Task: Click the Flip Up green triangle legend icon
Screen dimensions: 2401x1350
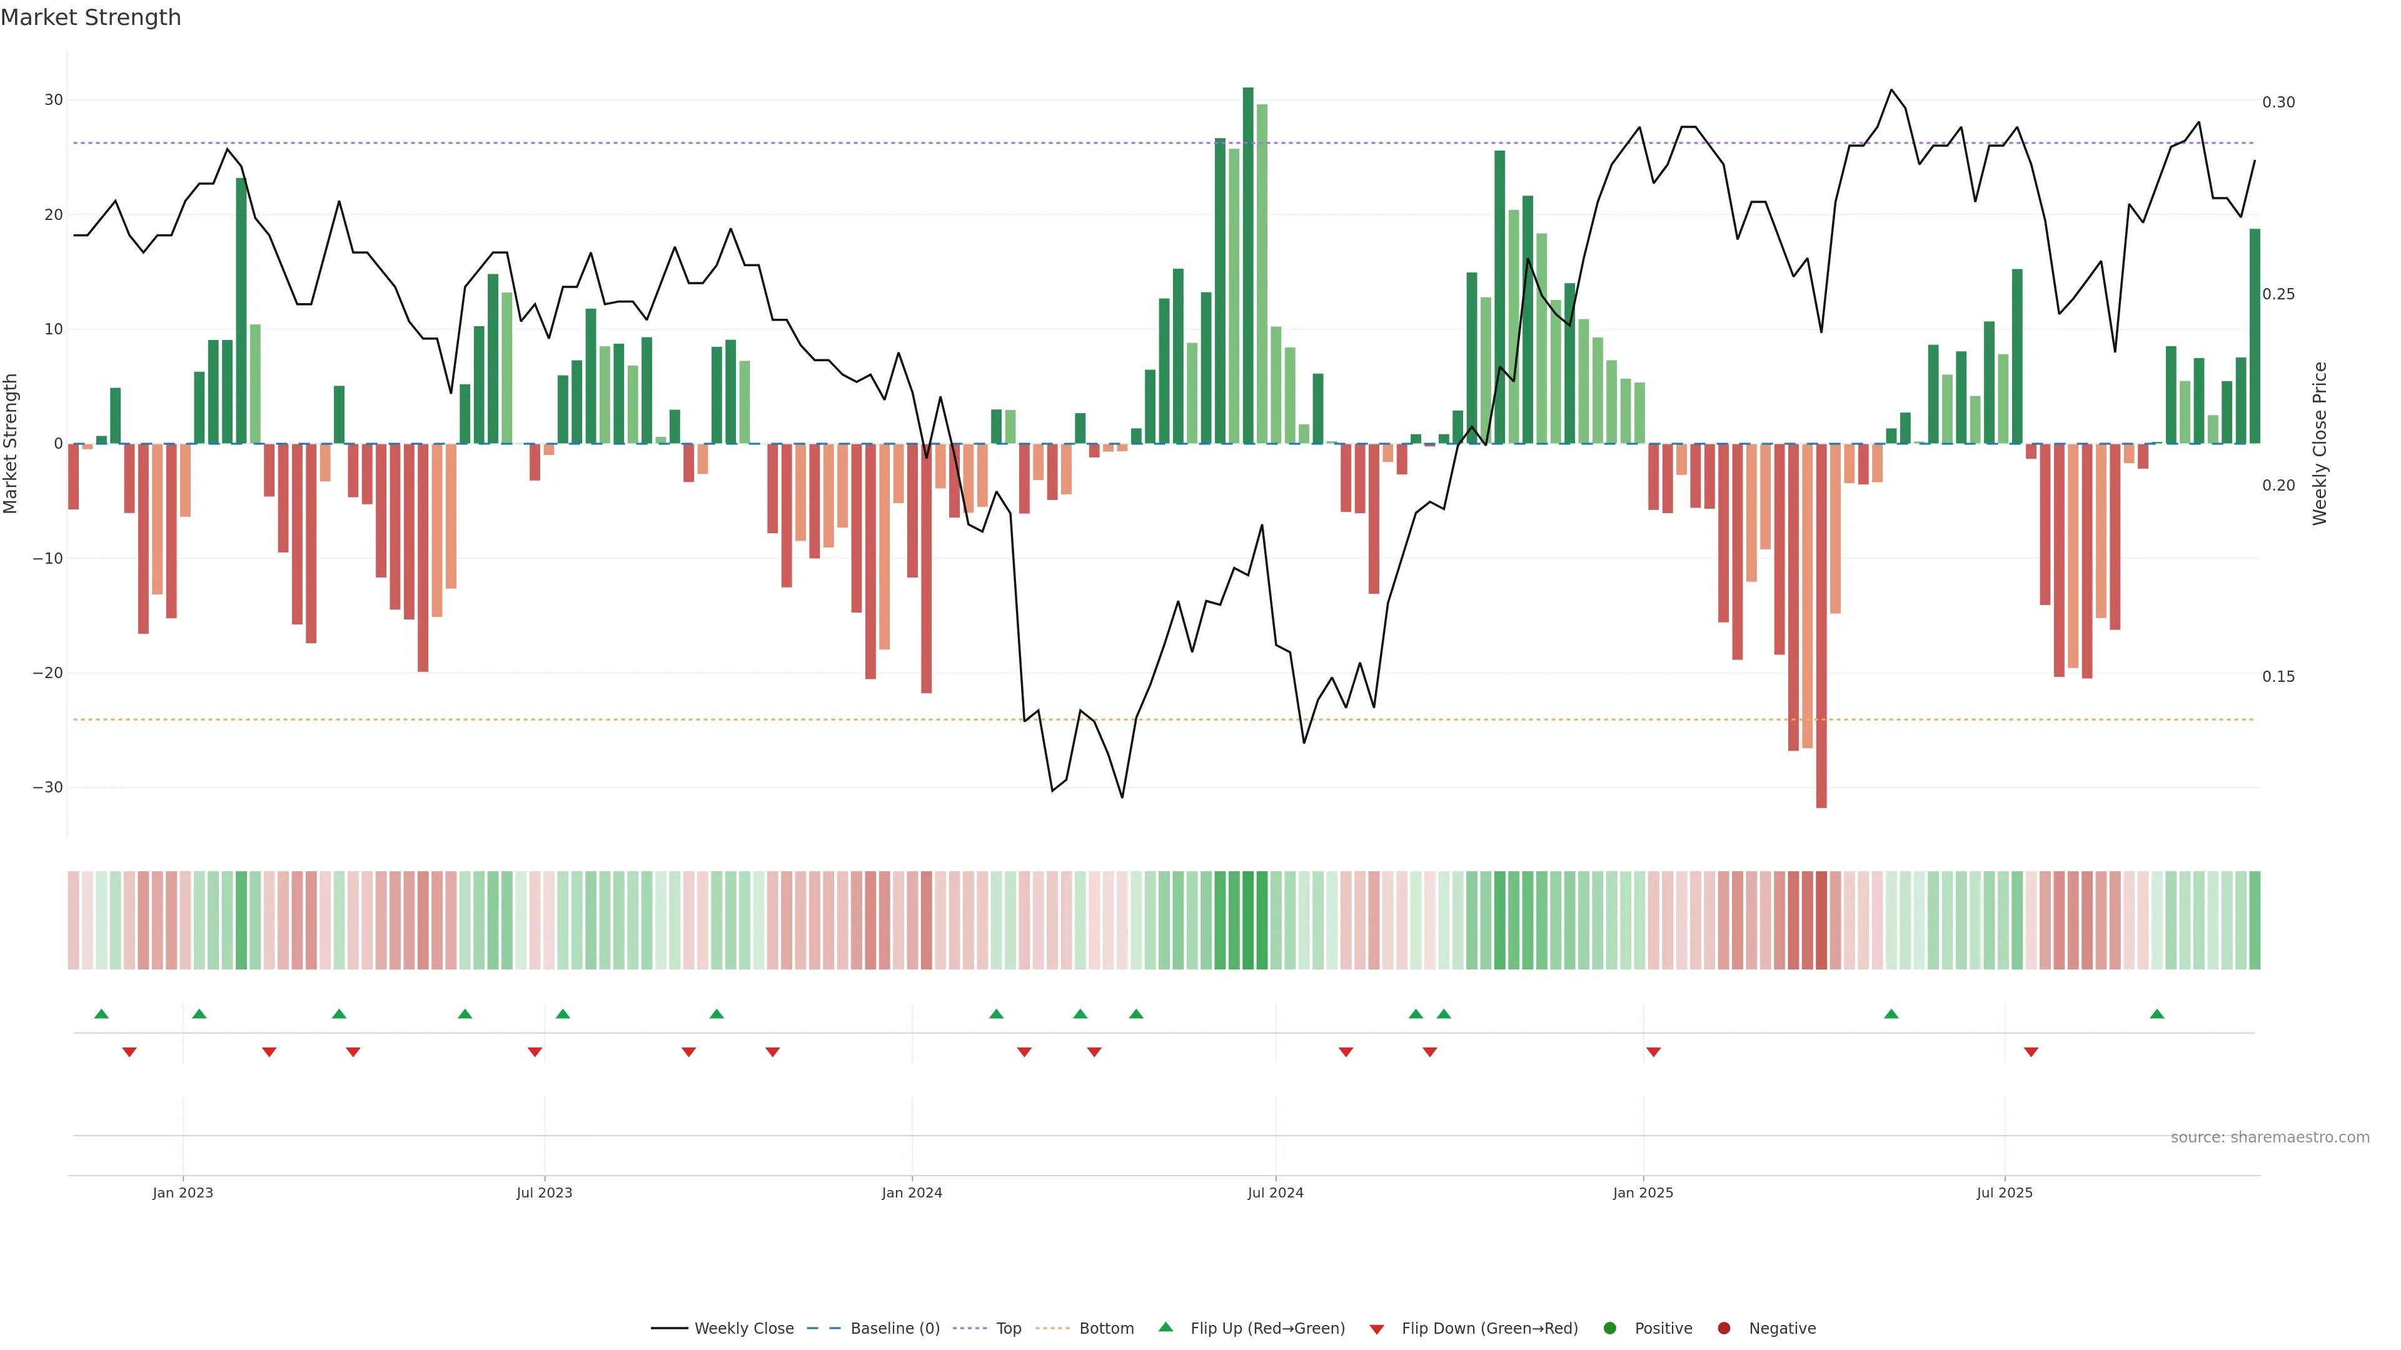Action: [1165, 1327]
